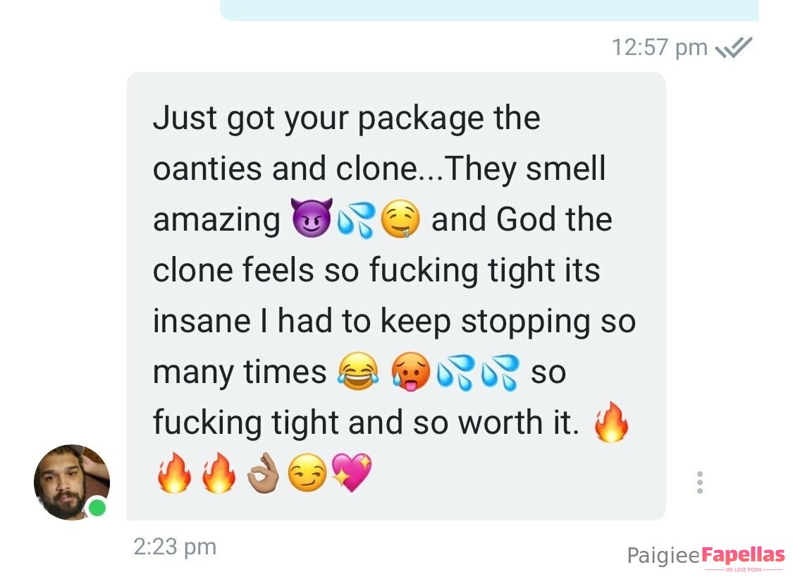
Task: Tap the sparkling pink heart emoji
Action: click(352, 472)
